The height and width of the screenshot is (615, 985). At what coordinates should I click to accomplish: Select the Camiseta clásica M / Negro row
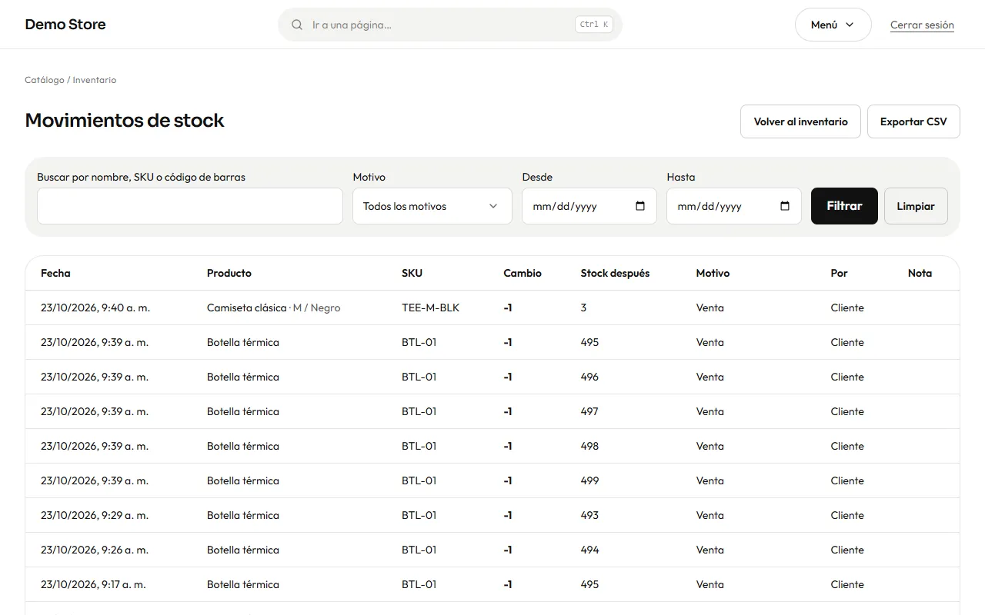(x=492, y=307)
